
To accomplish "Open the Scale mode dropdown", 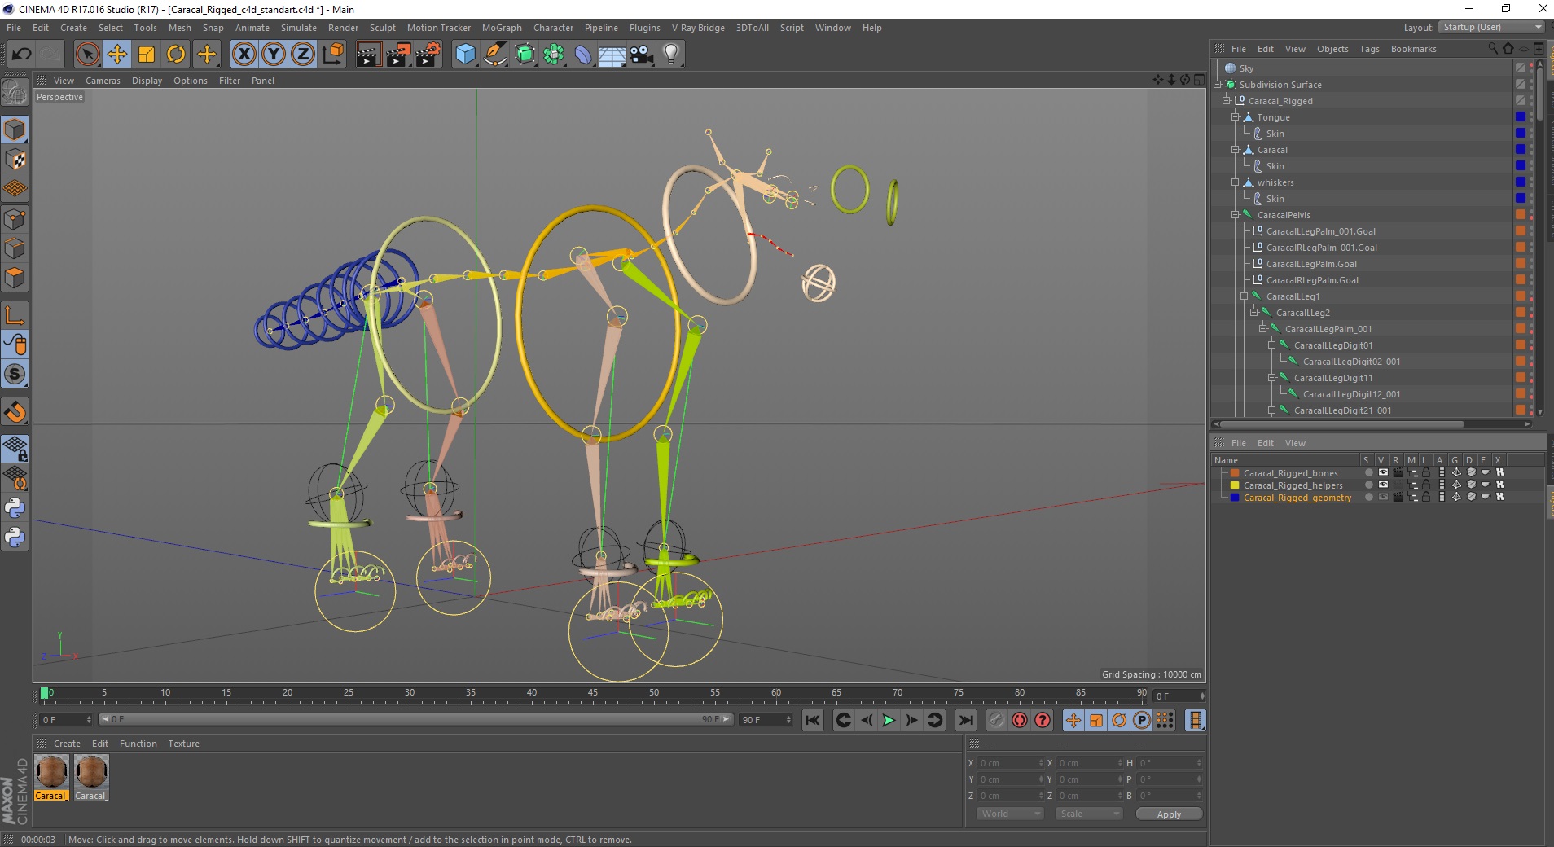I will (1089, 814).
